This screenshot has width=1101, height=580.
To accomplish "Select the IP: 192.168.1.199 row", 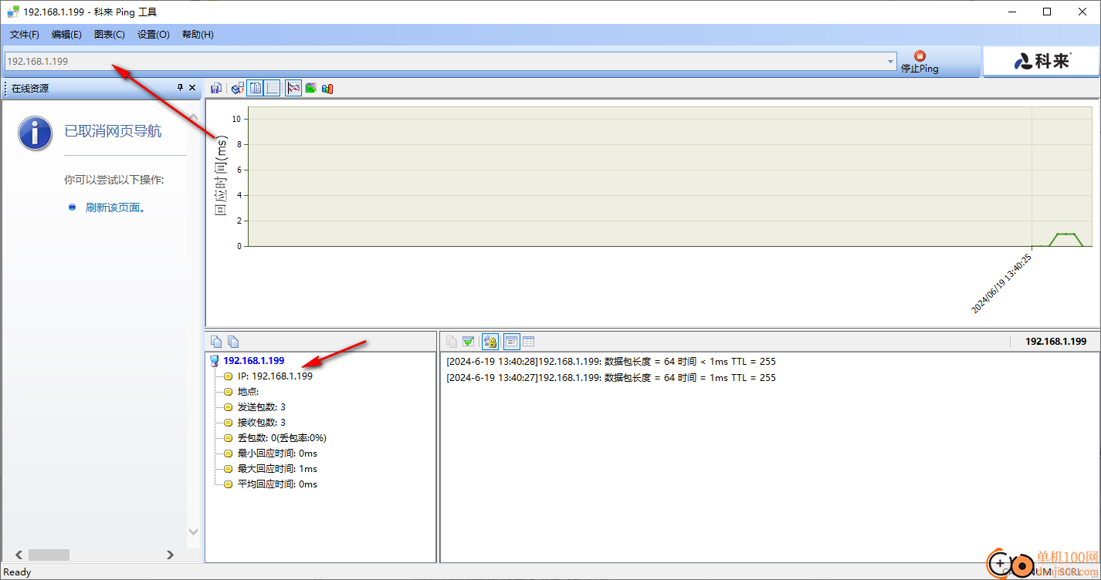I will pyautogui.click(x=275, y=376).
